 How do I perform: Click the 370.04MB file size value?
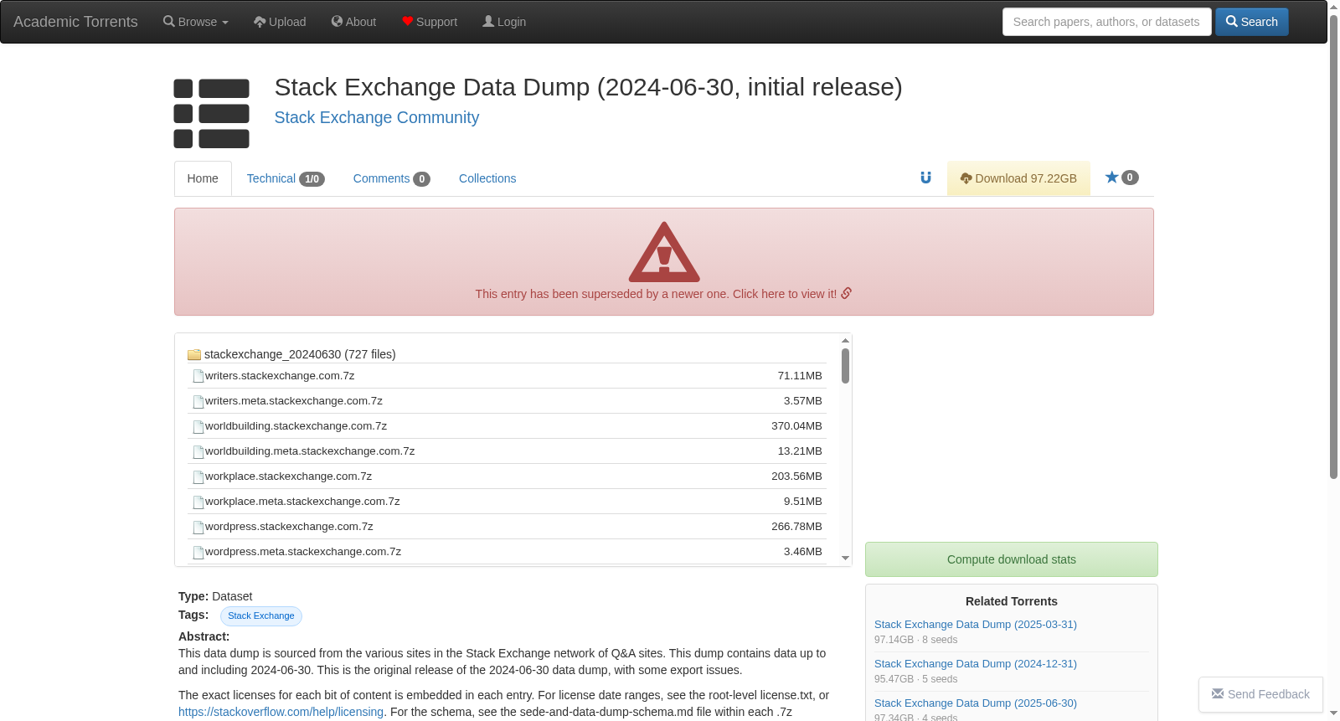tap(796, 426)
